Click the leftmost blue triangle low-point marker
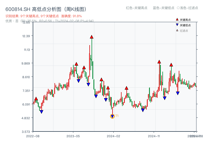 (41, 112)
